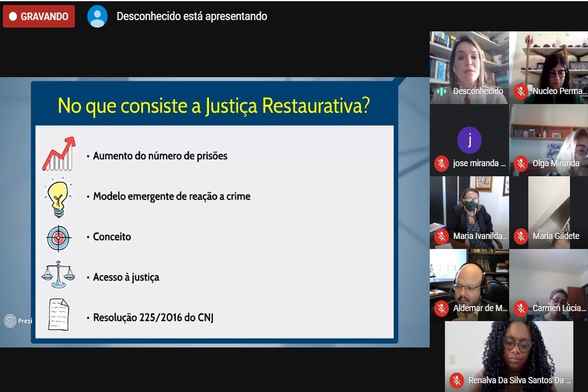588x392 pixels.
Task: Select the purple 'j' avatar of jose miranda
Action: [469, 140]
